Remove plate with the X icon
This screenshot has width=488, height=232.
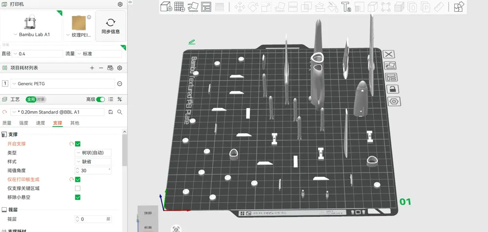[388, 54]
